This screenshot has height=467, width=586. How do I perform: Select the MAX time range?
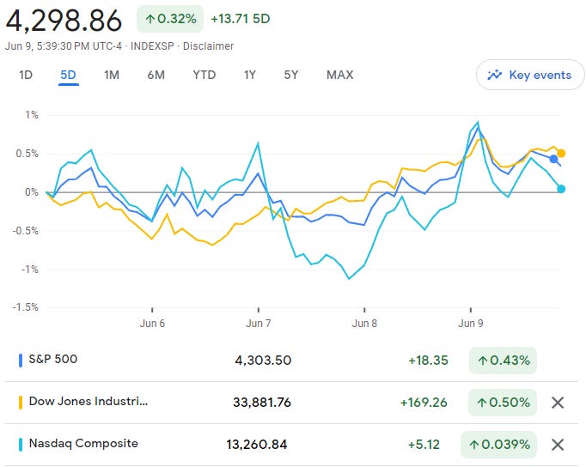[x=339, y=75]
